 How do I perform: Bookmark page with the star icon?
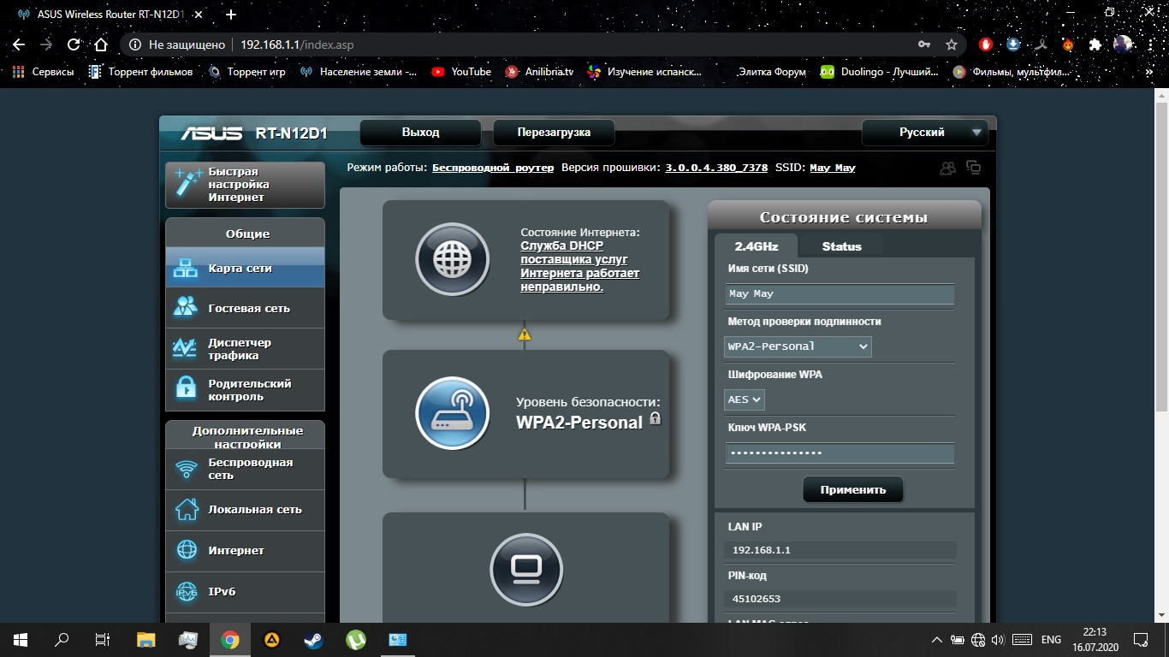tap(952, 44)
